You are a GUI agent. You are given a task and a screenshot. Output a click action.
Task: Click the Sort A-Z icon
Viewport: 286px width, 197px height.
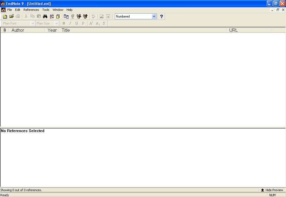tap(52, 16)
